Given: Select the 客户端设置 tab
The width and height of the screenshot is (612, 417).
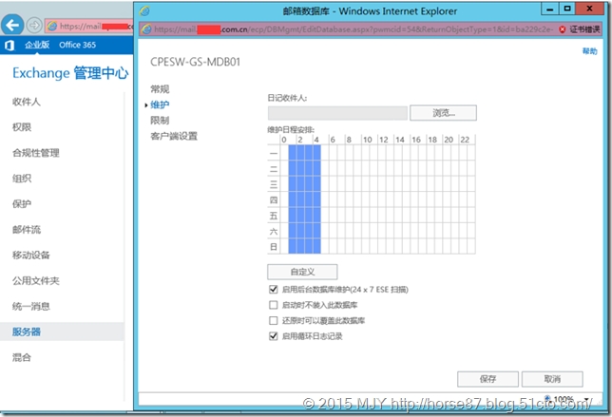Looking at the screenshot, I should (x=174, y=136).
